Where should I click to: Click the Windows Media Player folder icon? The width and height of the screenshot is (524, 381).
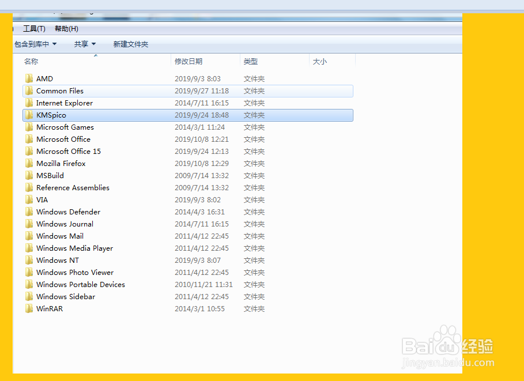click(x=29, y=248)
